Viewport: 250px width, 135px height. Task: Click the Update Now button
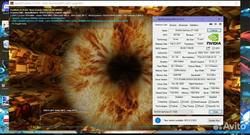(214, 120)
